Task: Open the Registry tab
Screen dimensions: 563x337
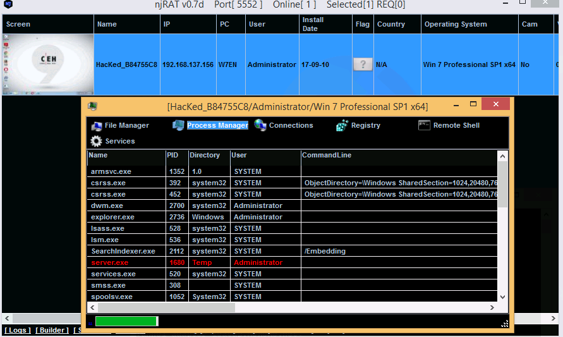Action: click(365, 125)
